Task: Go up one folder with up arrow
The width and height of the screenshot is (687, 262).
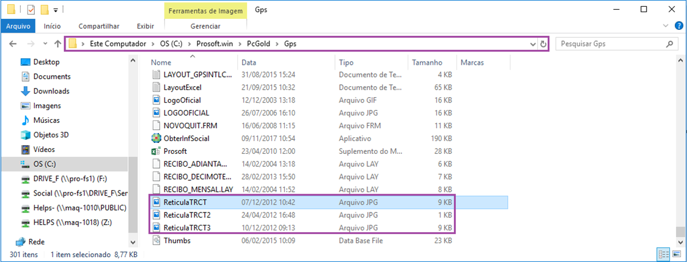Action: pos(58,44)
